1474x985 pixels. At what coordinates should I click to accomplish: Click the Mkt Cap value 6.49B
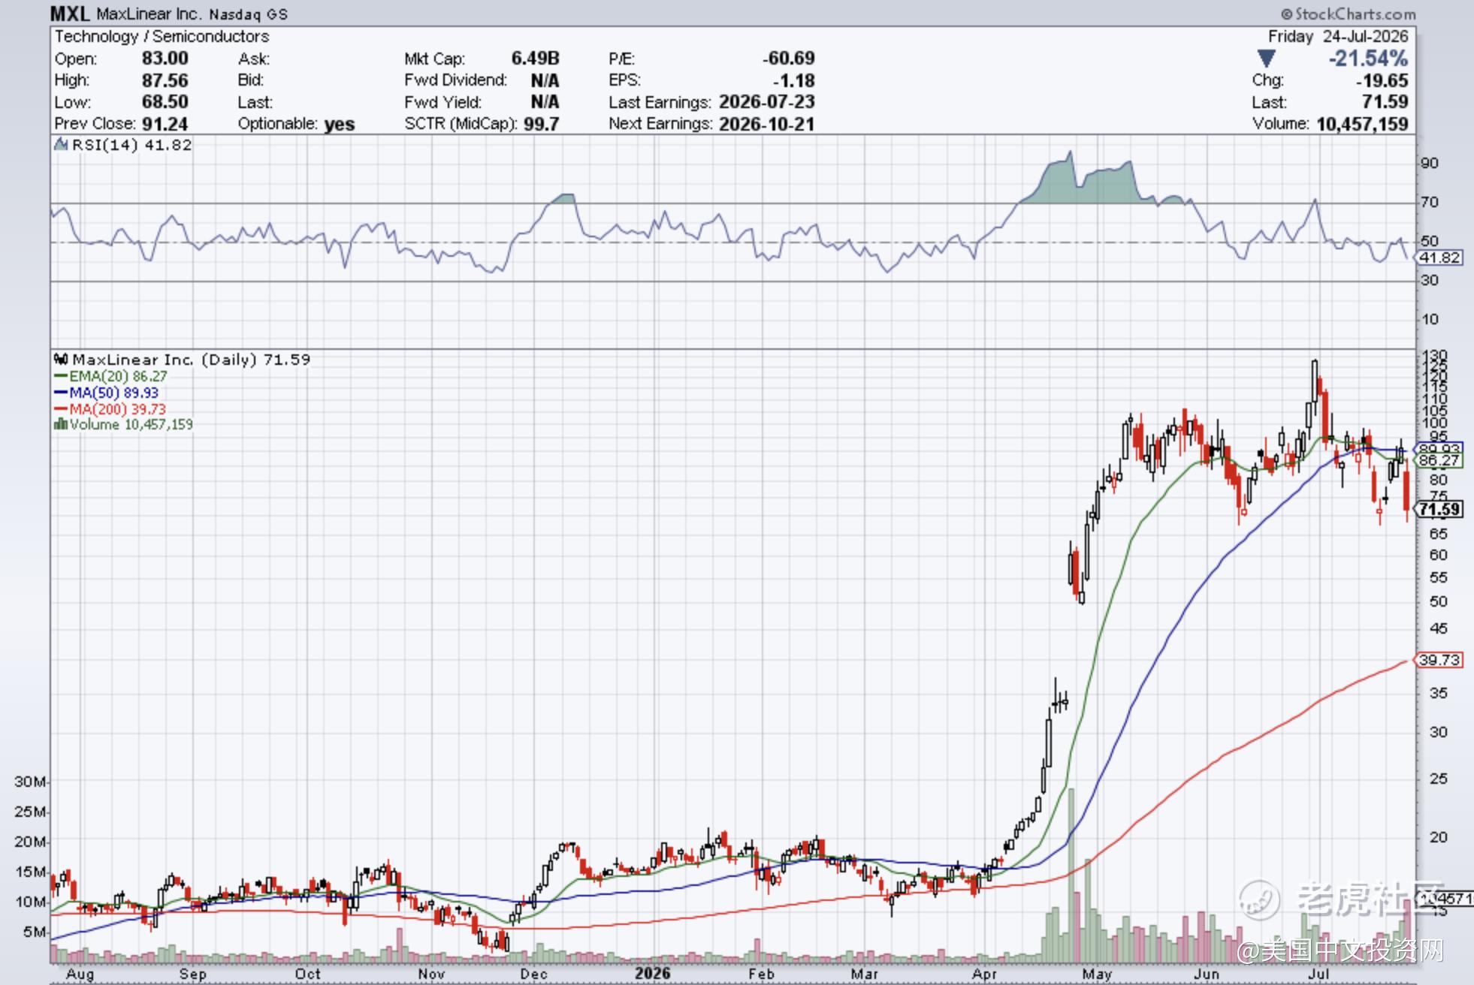tap(536, 59)
